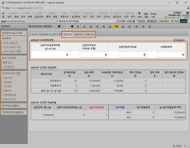Click the 제외금액 amount input field
The height and width of the screenshot is (148, 190).
coord(171,54)
